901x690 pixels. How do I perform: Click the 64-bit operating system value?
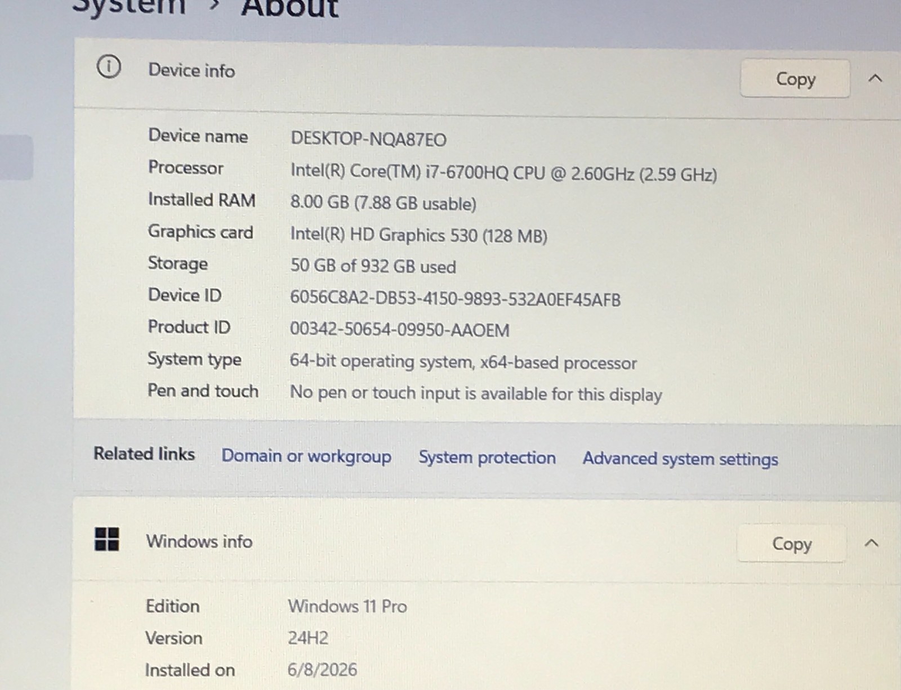[x=463, y=362]
